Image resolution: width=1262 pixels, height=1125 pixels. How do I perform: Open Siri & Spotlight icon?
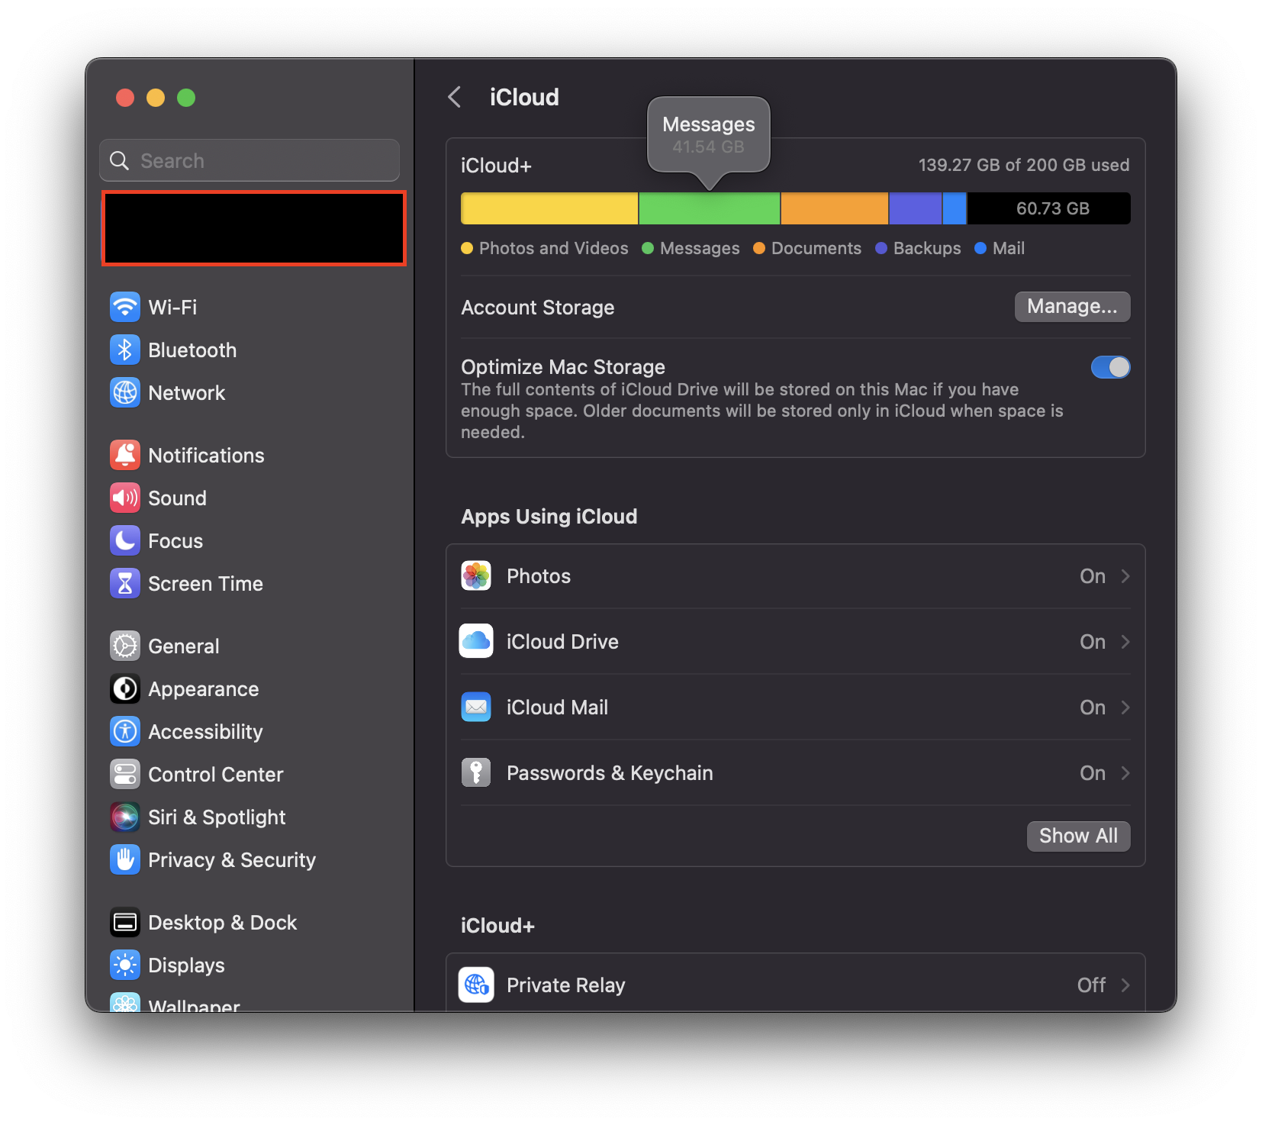pyautogui.click(x=125, y=817)
